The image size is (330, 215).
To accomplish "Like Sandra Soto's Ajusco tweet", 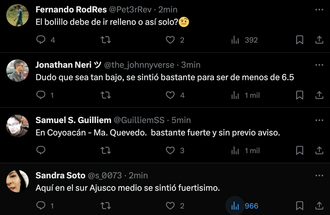I will [170, 206].
